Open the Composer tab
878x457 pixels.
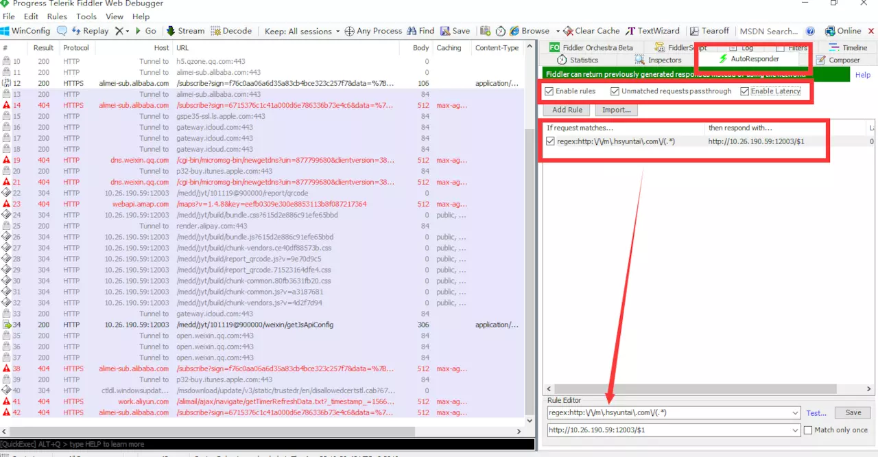coord(838,60)
